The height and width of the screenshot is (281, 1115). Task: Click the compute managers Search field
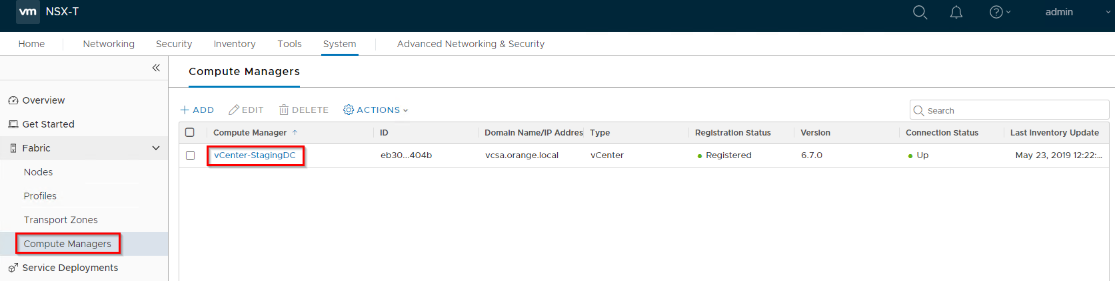click(x=1013, y=110)
